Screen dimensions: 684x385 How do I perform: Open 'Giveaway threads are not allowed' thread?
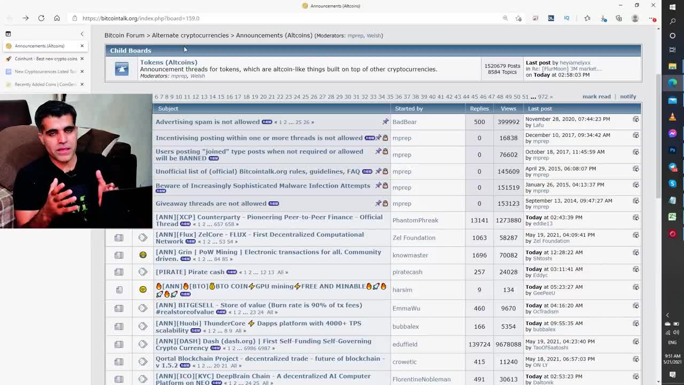[211, 204]
